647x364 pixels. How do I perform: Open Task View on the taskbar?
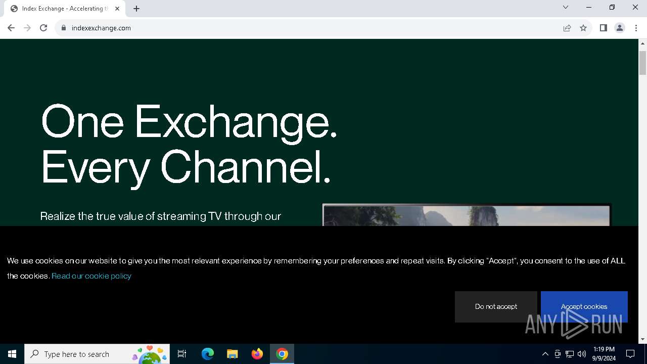tap(182, 354)
